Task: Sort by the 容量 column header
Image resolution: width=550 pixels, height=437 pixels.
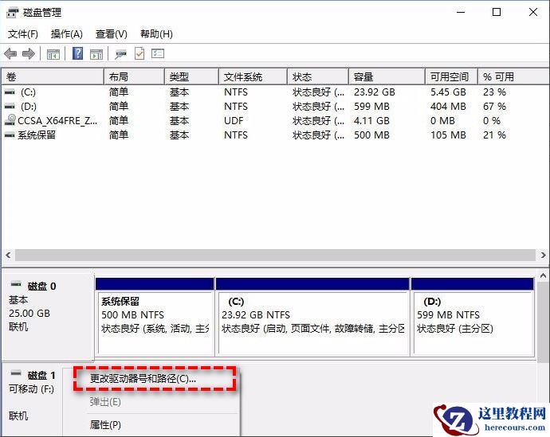Action: 387,76
